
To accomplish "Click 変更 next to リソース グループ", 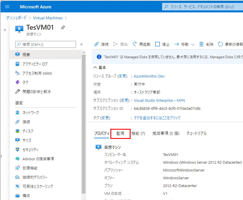I will [x=122, y=76].
